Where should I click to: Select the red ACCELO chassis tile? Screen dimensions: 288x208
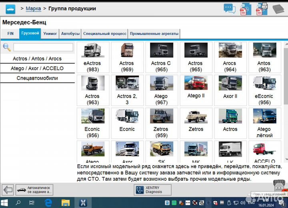(x=265, y=152)
